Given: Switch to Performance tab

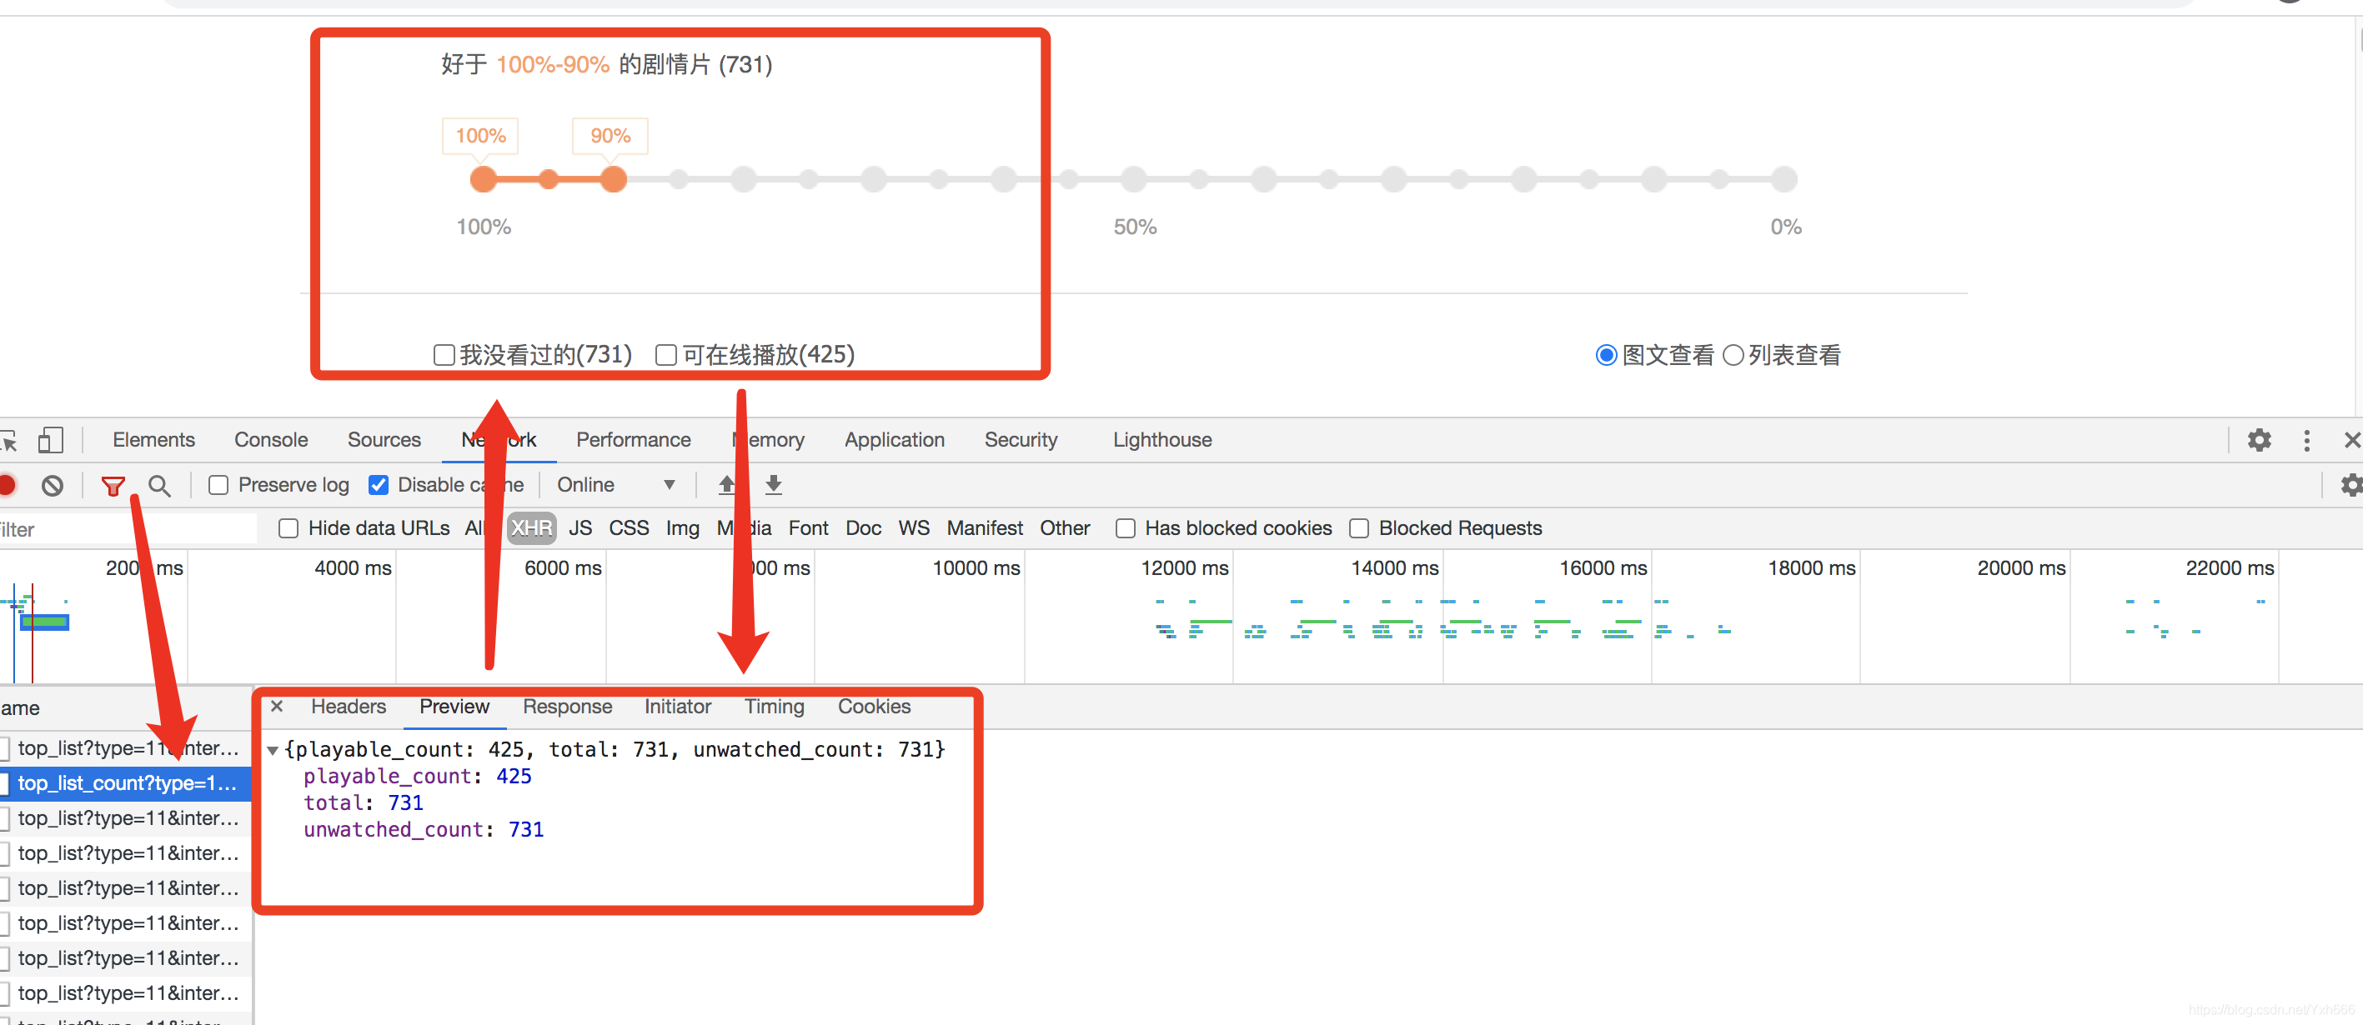Looking at the screenshot, I should tap(633, 440).
